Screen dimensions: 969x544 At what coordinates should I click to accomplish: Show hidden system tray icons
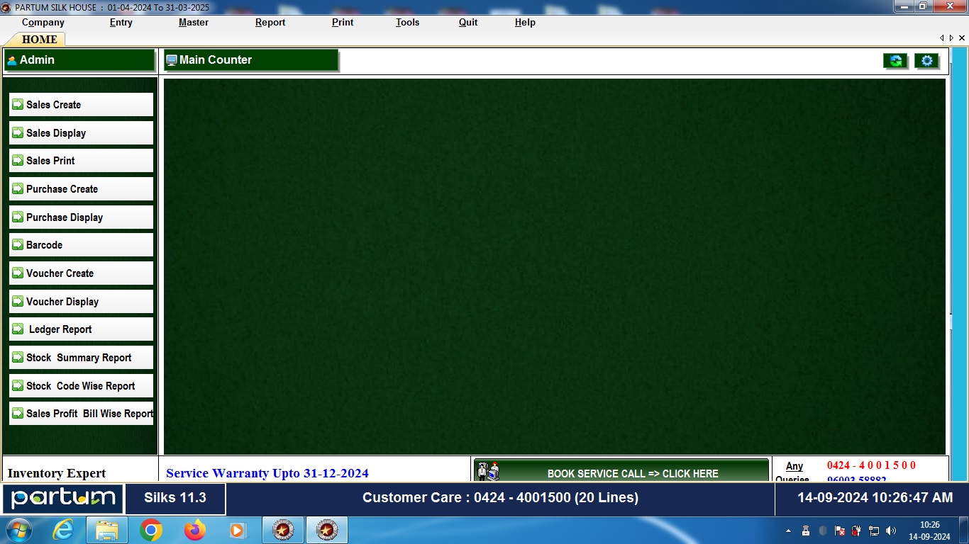(x=788, y=531)
